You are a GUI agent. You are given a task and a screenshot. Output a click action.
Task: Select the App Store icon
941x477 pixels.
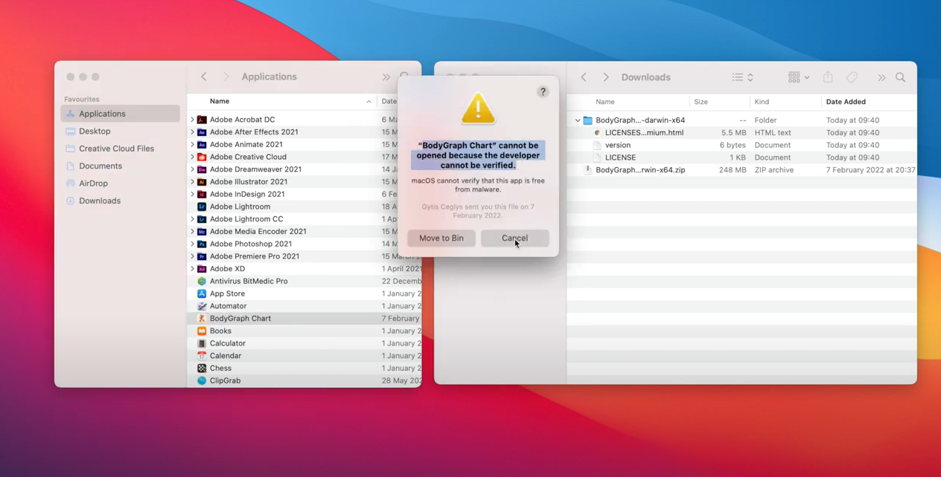[x=202, y=293]
